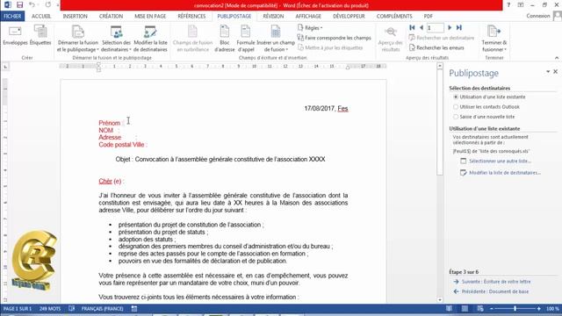Open Word Help question mark
Screen dimensions: 562x316
508,5
